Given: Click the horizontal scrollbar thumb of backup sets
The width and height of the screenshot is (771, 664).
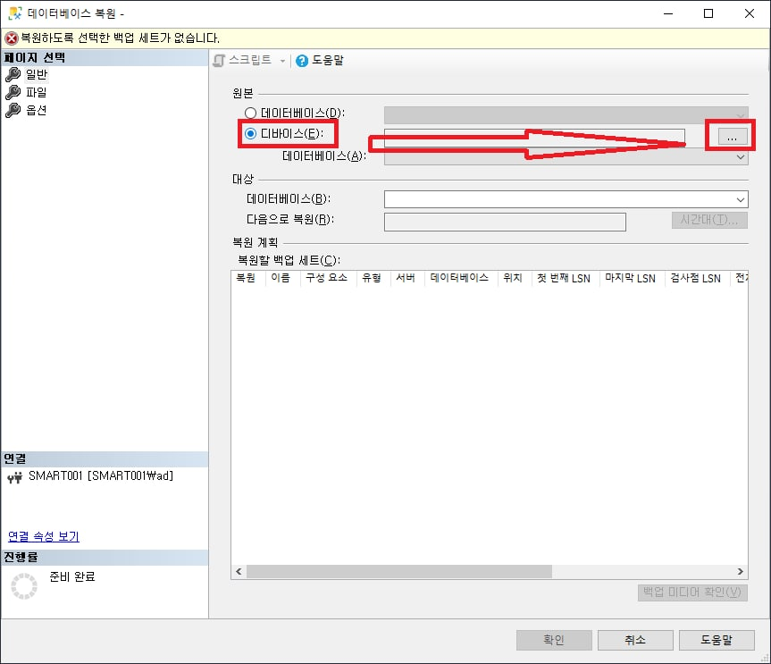Looking at the screenshot, I should click(x=398, y=572).
